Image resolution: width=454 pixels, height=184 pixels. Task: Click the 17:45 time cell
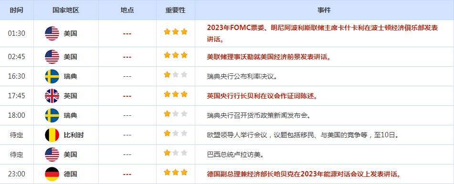(17, 96)
